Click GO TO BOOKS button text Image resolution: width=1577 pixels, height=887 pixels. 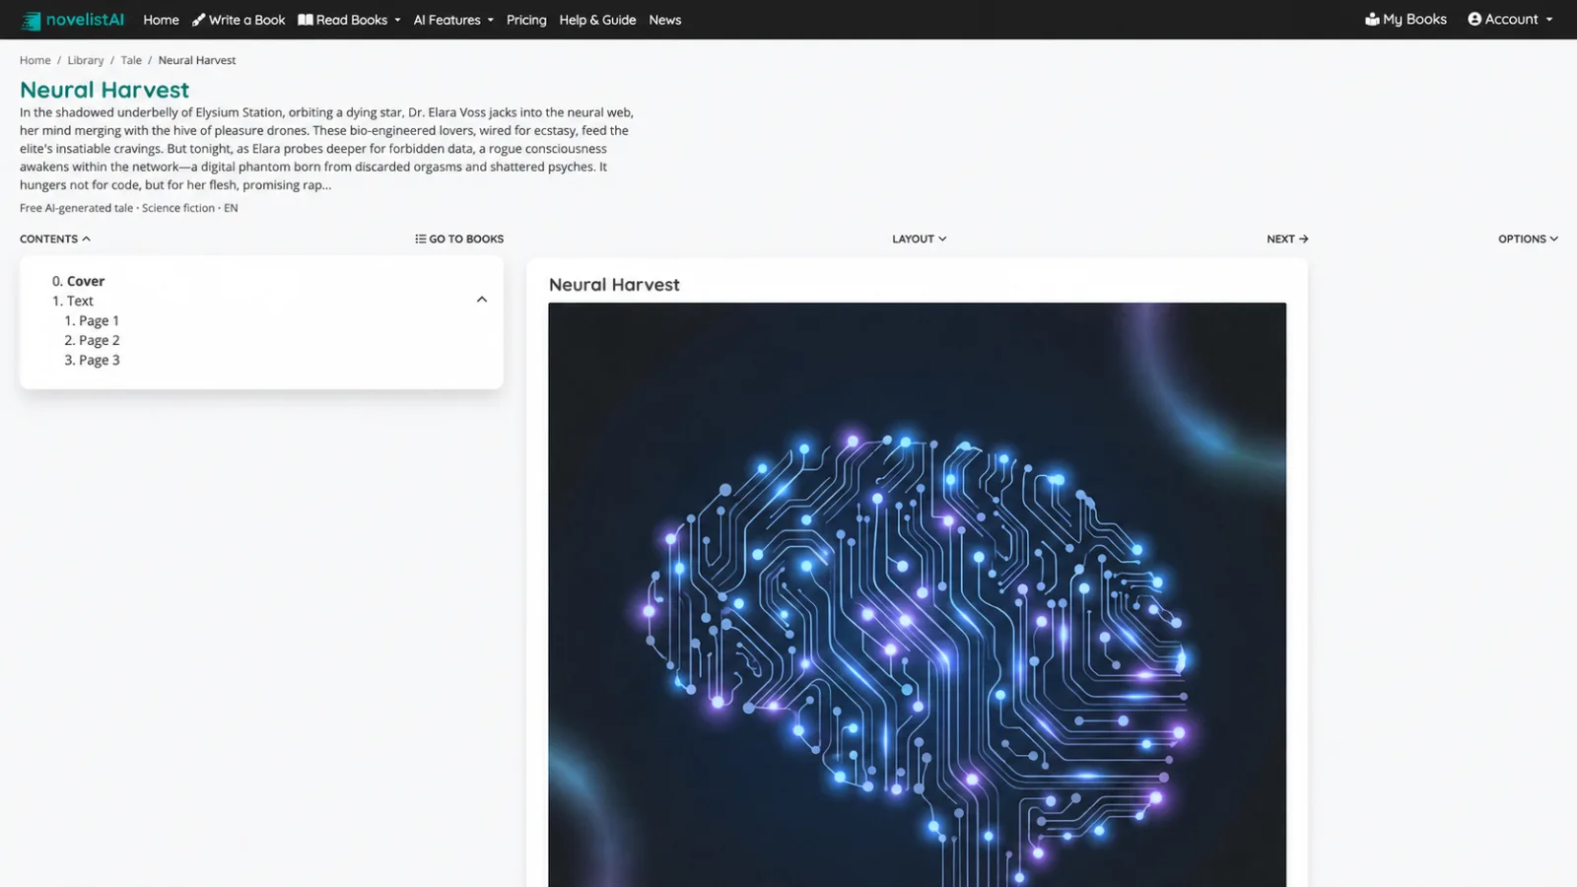(x=466, y=239)
